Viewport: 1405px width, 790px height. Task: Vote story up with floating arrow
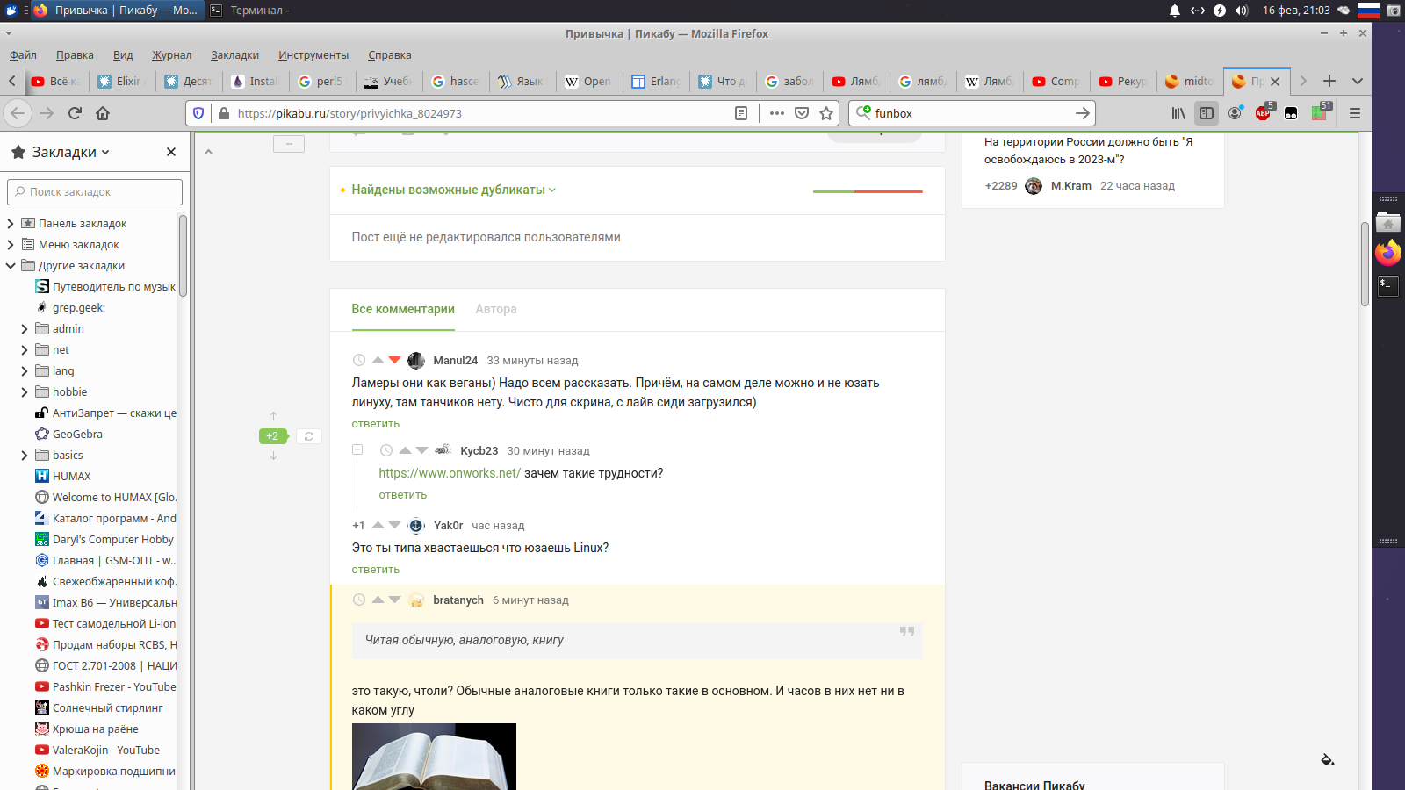273,416
